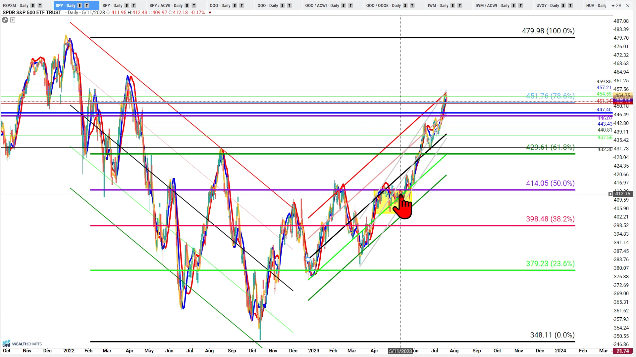Viewport: 636px width, 357px height.
Task: Select the 379.23 (23.6%) Fibonacci label
Action: pyautogui.click(x=550, y=263)
